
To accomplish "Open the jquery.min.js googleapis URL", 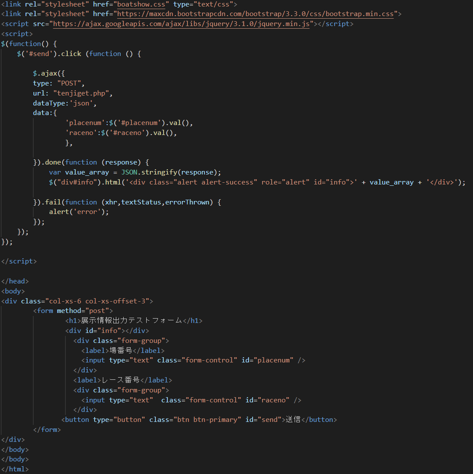I will coord(181,24).
